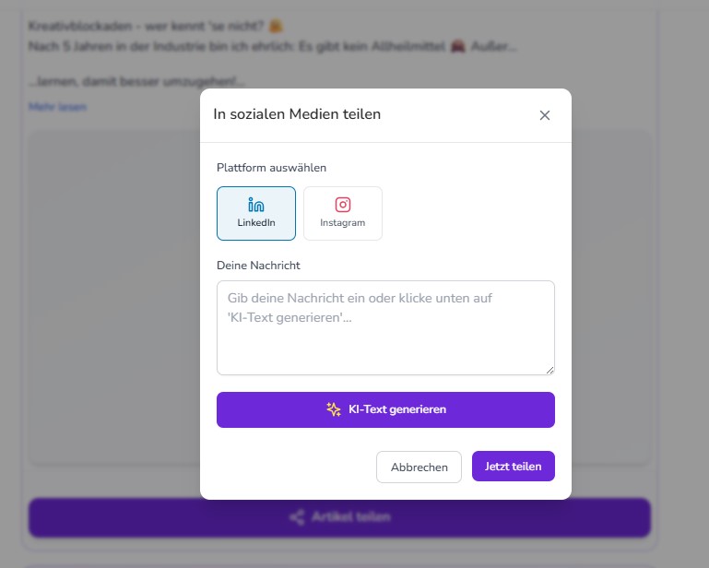Click the In sozialen Medien teilen title
709x568 pixels.
click(297, 114)
